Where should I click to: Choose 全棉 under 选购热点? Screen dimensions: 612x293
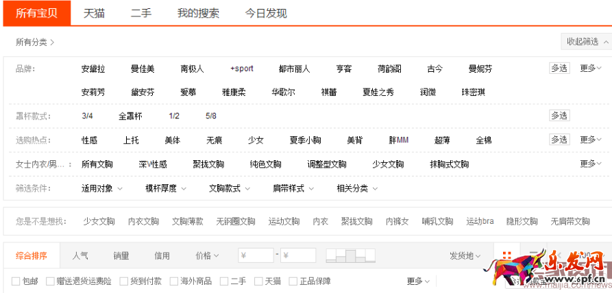coord(484,140)
